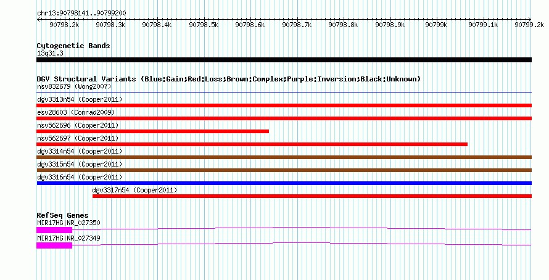Select the DGV Structural Variants track title

coord(229,79)
